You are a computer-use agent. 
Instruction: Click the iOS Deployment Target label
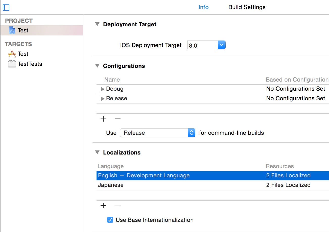point(151,45)
